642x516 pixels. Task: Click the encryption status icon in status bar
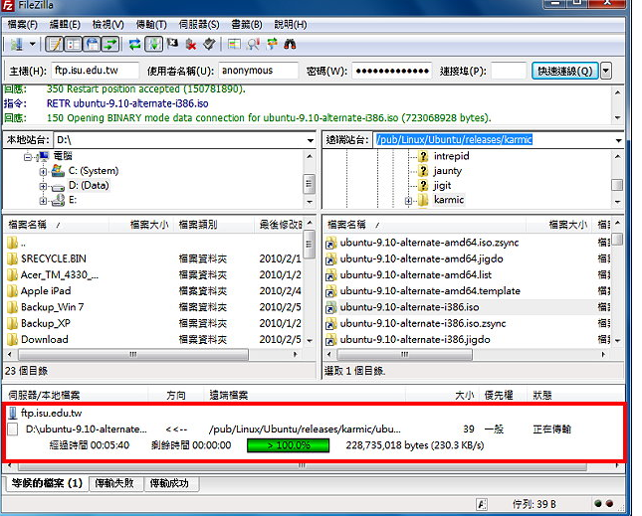click(x=483, y=504)
